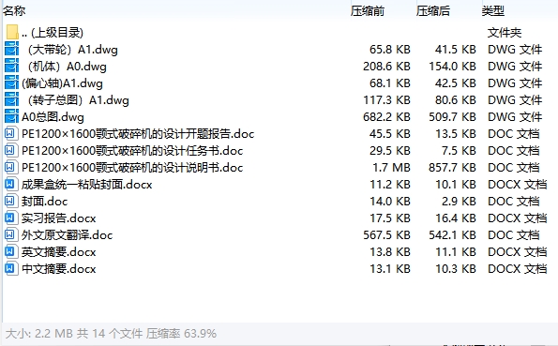Select PE1200×1600颚式破碎机的设计任务书.doc

[132, 151]
